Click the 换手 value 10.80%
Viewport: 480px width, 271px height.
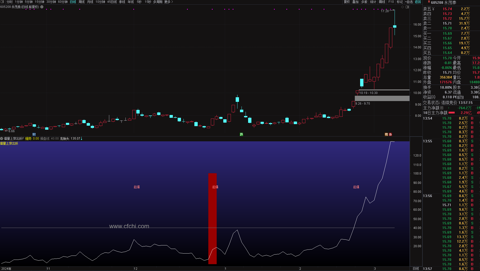(x=446, y=87)
